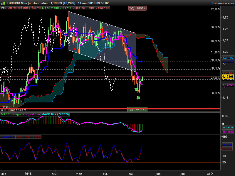Select the magenta 1,19092 price tag
The height and width of the screenshot is (176, 235).
228,85
